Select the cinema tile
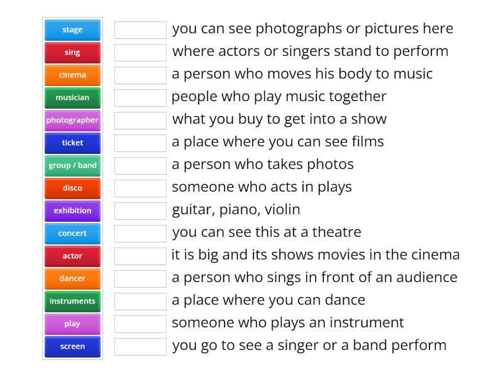 point(72,75)
